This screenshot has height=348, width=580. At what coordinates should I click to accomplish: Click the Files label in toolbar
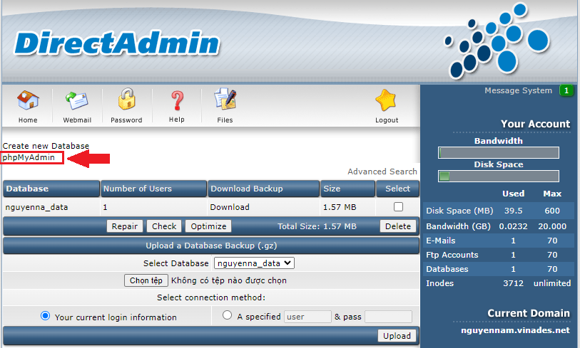click(x=225, y=120)
